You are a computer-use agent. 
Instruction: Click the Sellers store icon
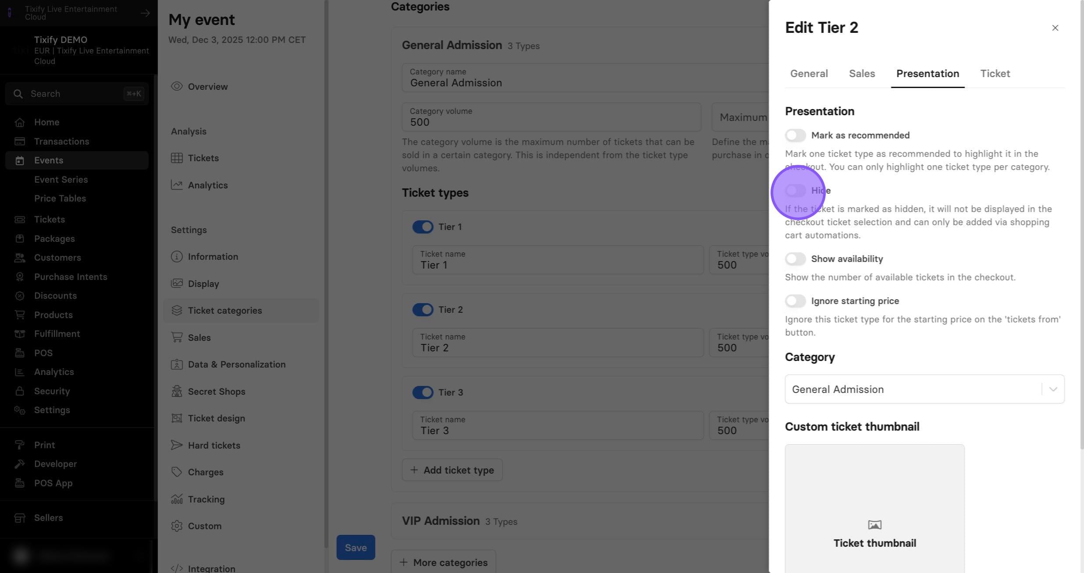pos(19,518)
